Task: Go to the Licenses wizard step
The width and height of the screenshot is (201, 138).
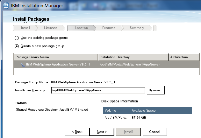Action: tap(51, 28)
